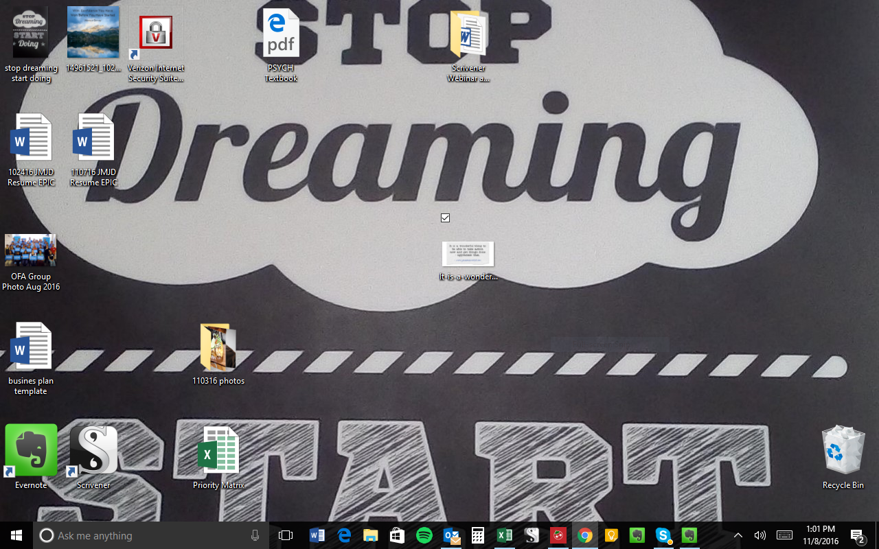Open Task View from the taskbar

(x=286, y=535)
